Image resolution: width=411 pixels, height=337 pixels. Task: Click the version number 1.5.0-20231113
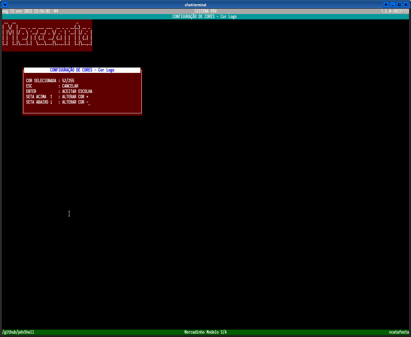coord(395,11)
